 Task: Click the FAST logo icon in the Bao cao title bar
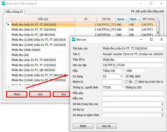73,39
